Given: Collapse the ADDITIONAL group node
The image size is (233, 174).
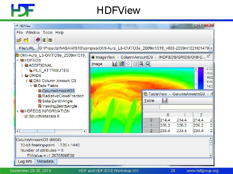Looking at the screenshot, I should 22,65.
